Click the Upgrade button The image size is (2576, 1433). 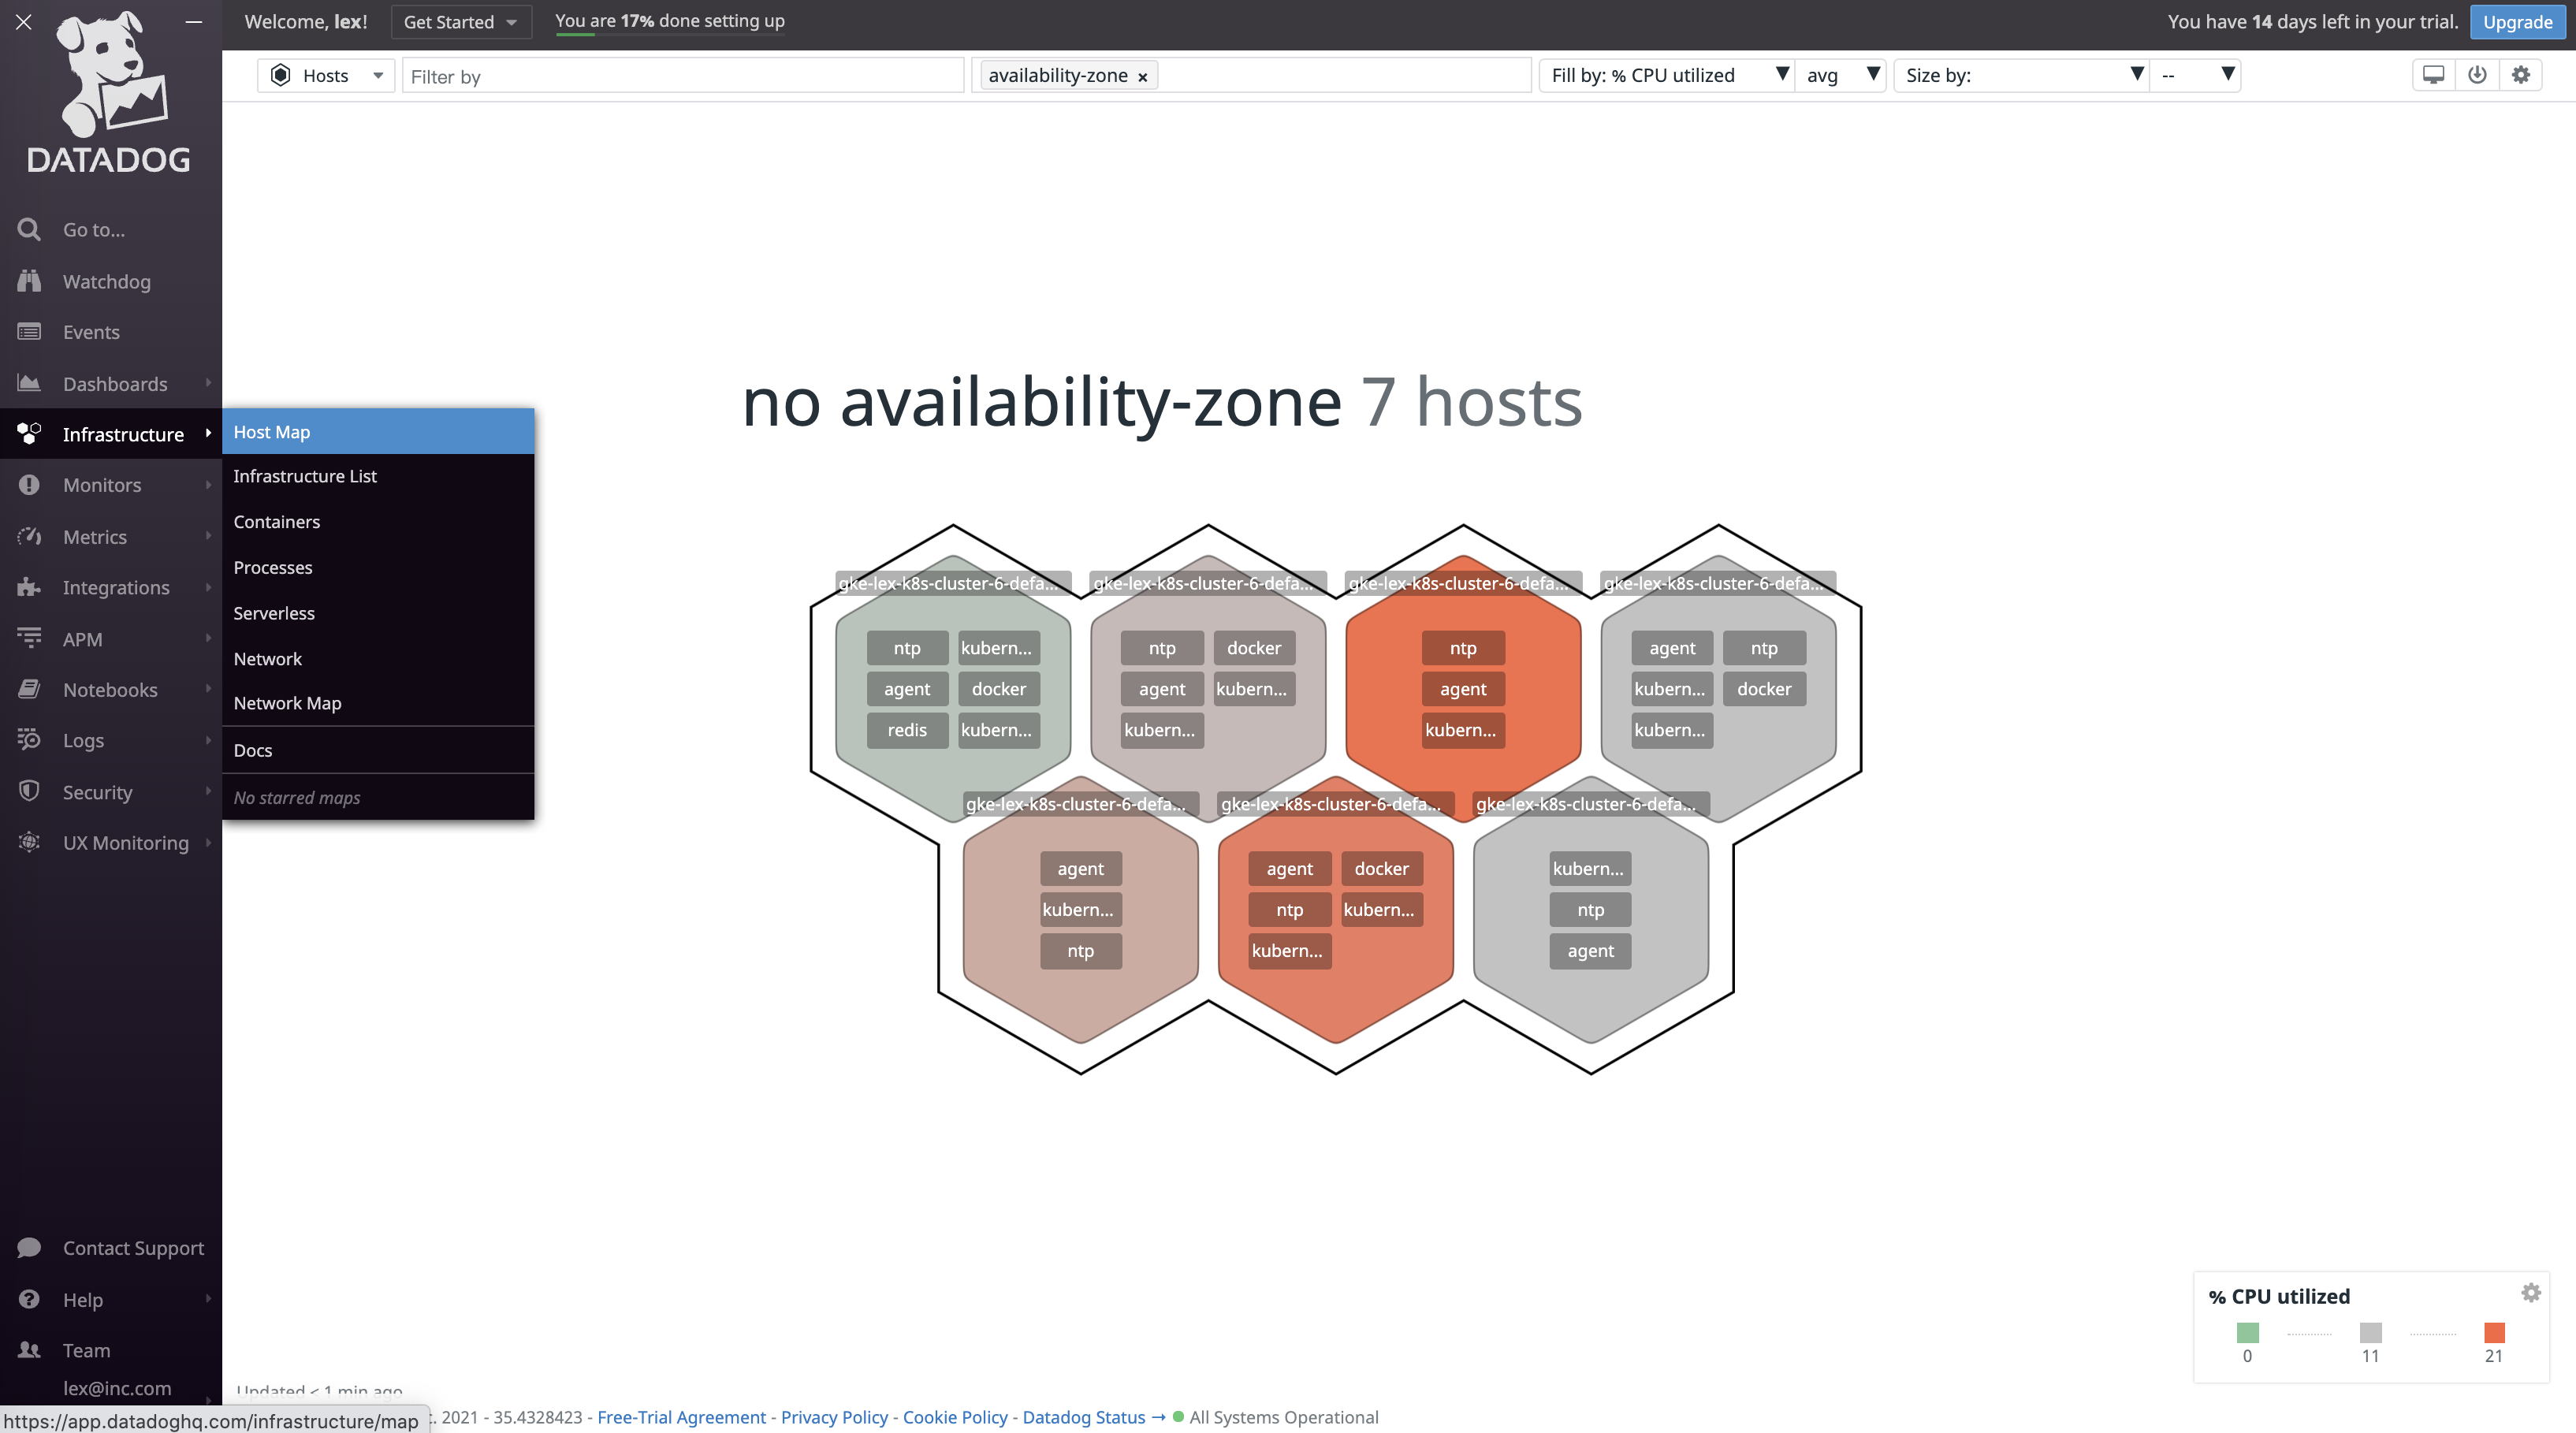click(x=2516, y=22)
